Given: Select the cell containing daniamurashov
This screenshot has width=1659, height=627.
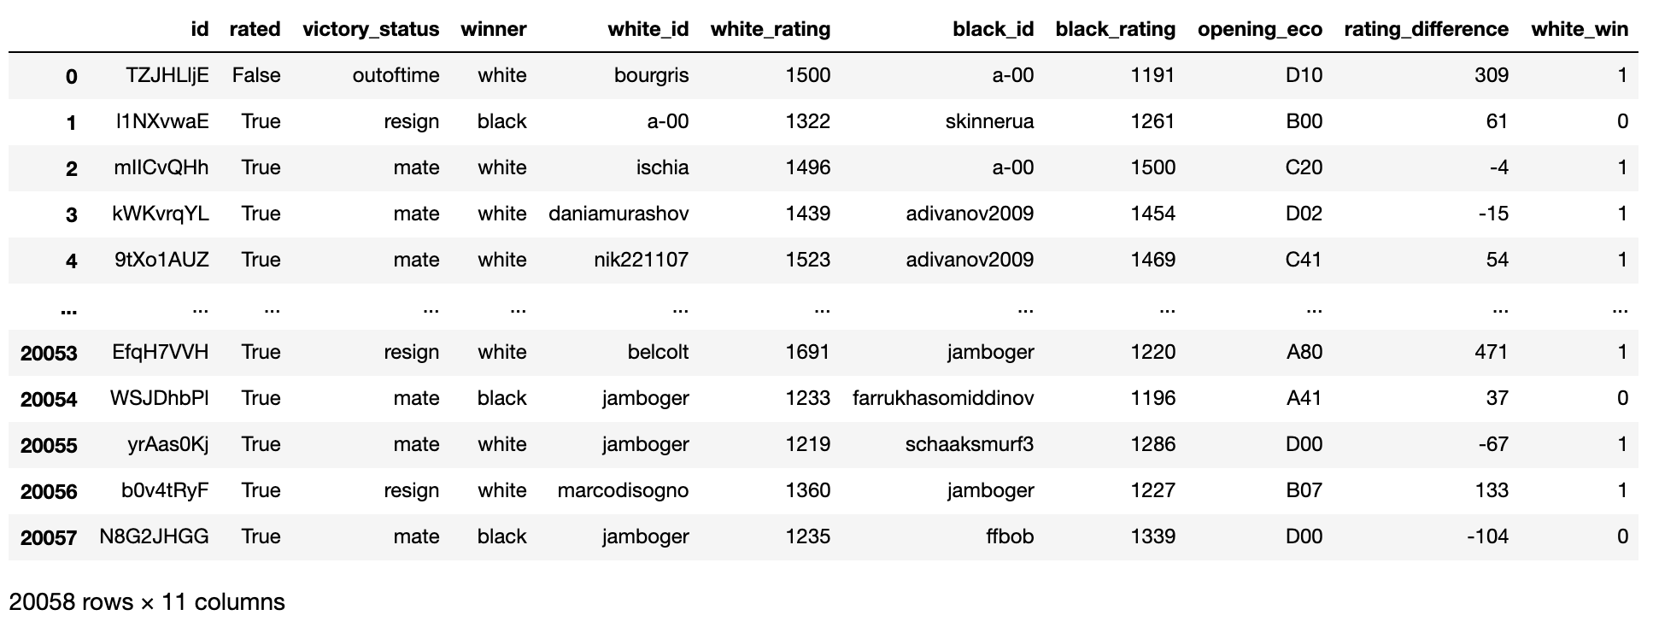Looking at the screenshot, I should point(618,214).
